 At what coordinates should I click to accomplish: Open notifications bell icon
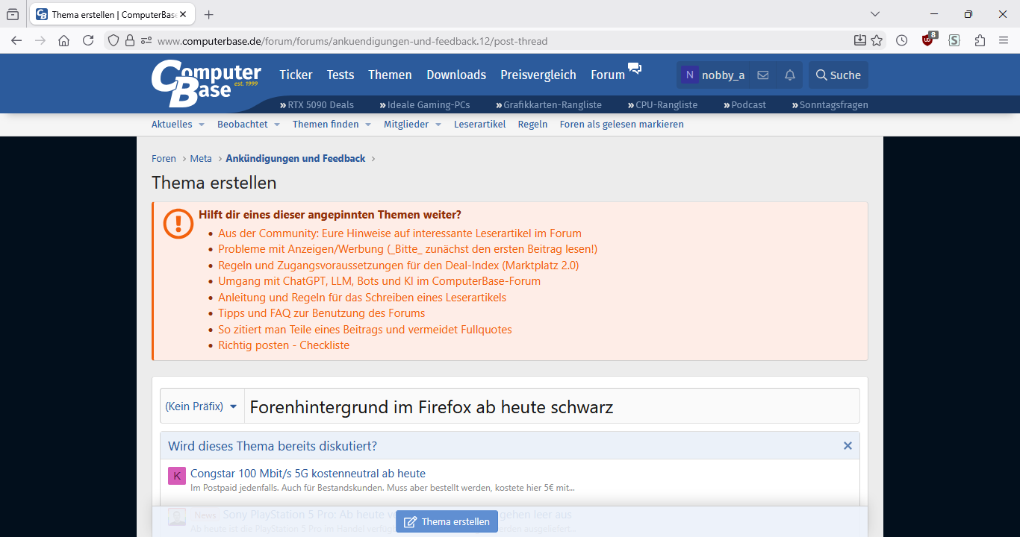[x=789, y=75]
